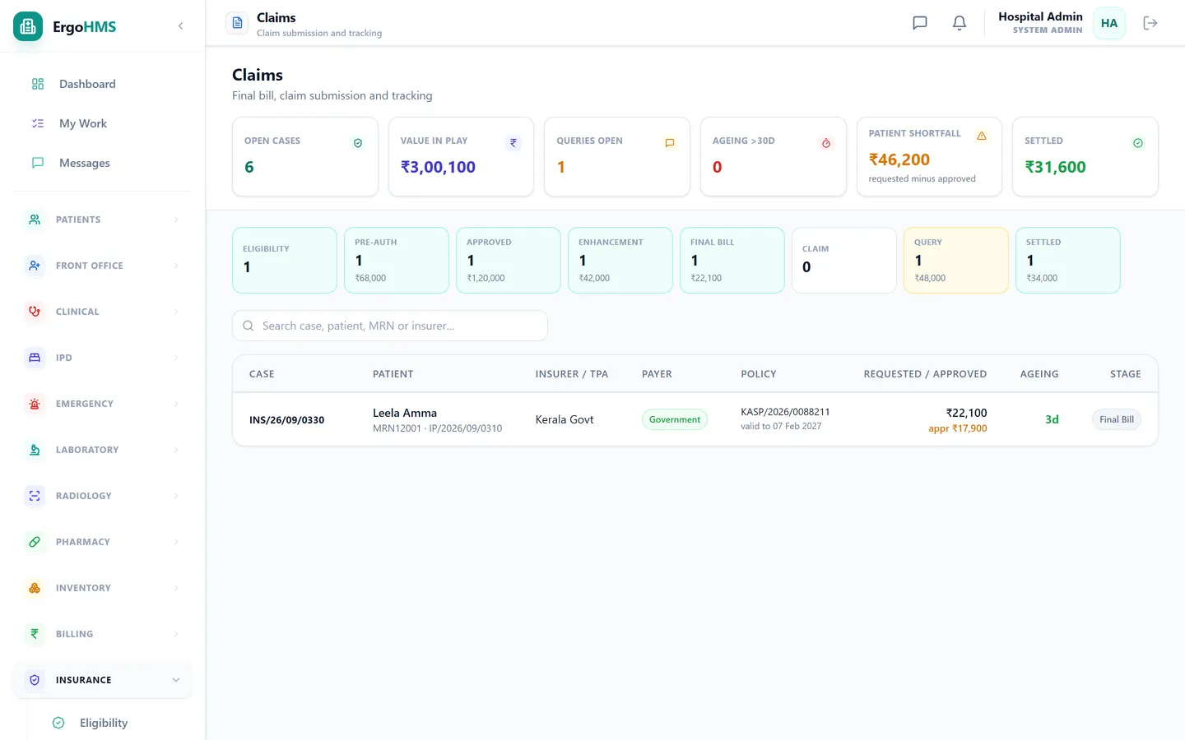Select the Settled ₹34,000 stage card
This screenshot has height=740, width=1185.
point(1068,260)
